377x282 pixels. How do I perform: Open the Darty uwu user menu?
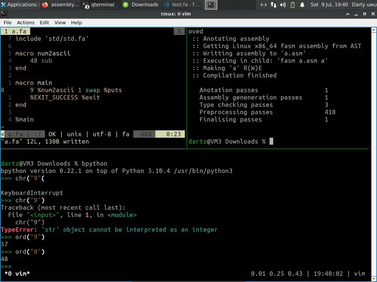[364, 4]
